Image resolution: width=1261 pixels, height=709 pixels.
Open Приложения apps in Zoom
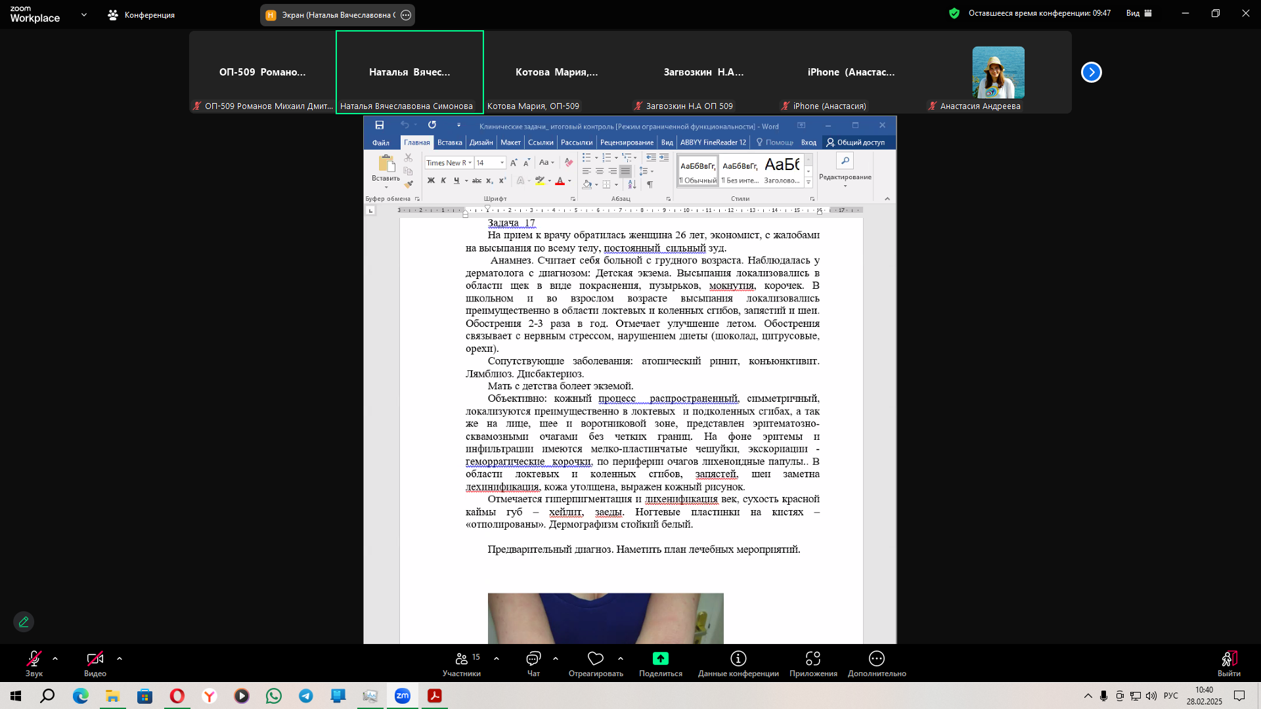click(x=813, y=663)
